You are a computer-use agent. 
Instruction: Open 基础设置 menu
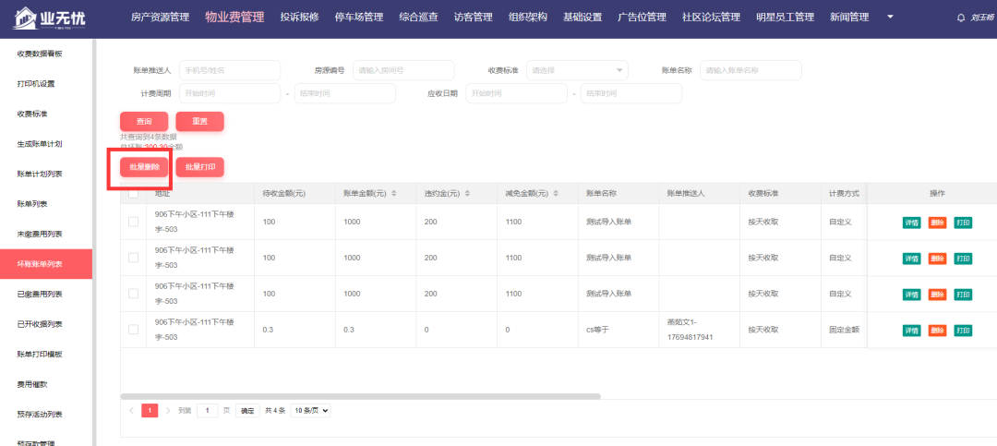(583, 18)
